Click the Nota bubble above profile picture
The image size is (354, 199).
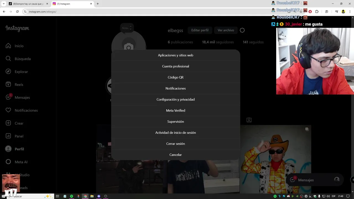pos(127,28)
